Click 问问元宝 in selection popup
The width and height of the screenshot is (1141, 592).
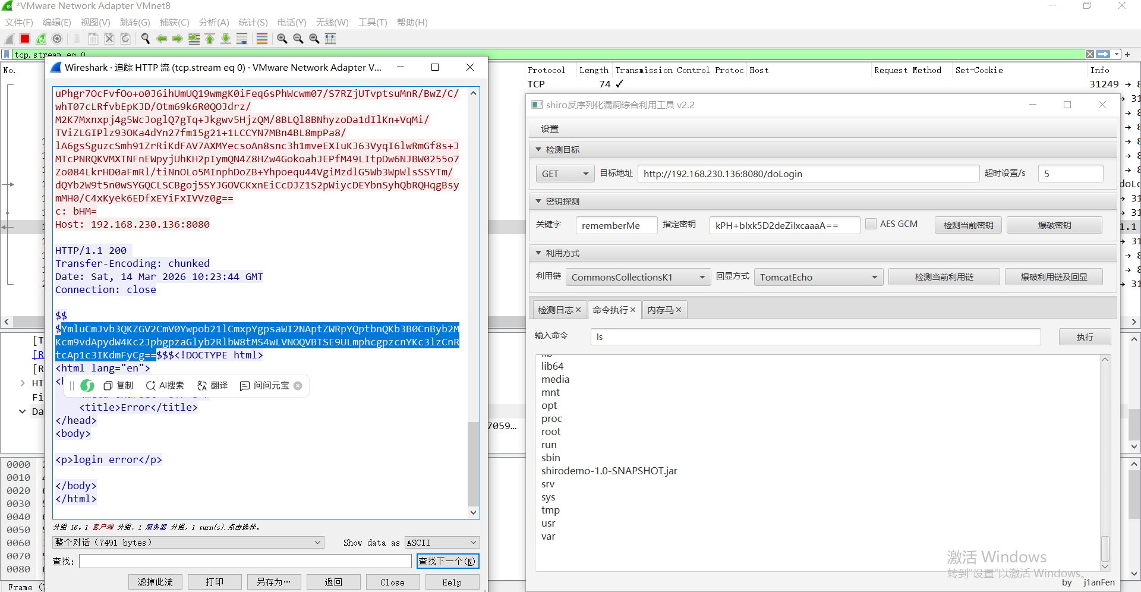264,386
